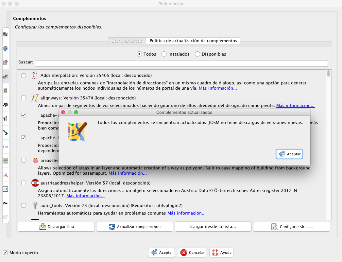Open the question mark sidebar icon
This screenshot has height=262, width=342.
tap(5, 203)
